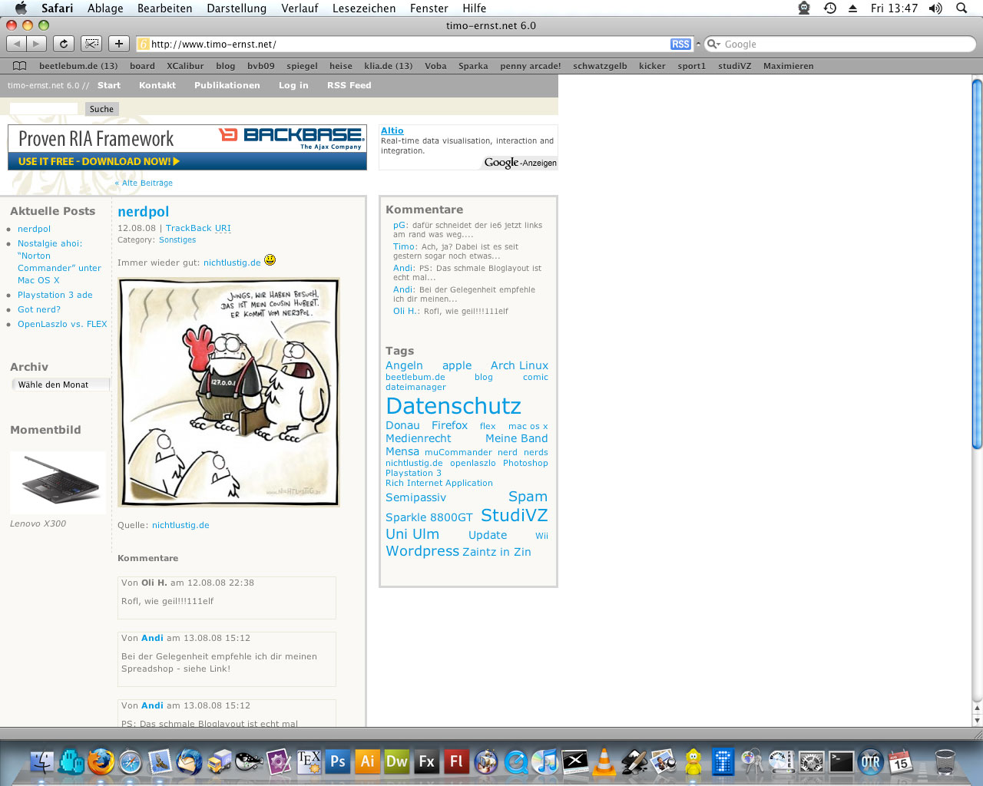Open iCal calendar in the Dock

point(900,761)
